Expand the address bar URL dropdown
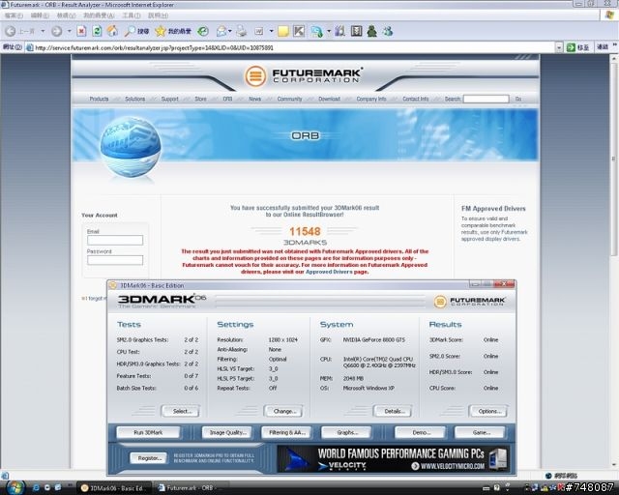Viewport: 619px width, 495px height. tap(559, 47)
